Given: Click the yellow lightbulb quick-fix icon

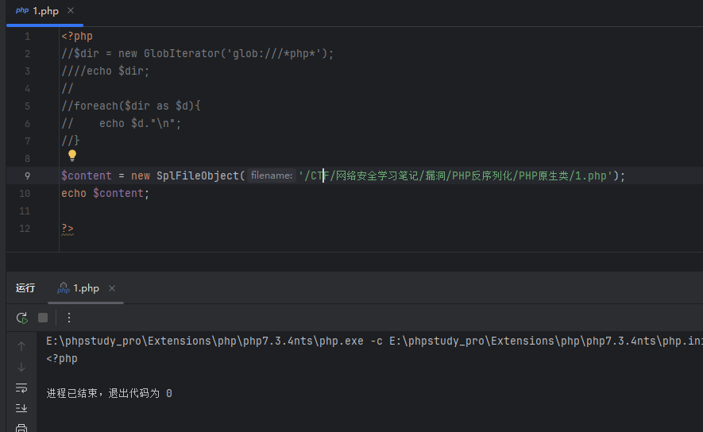Looking at the screenshot, I should point(72,156).
